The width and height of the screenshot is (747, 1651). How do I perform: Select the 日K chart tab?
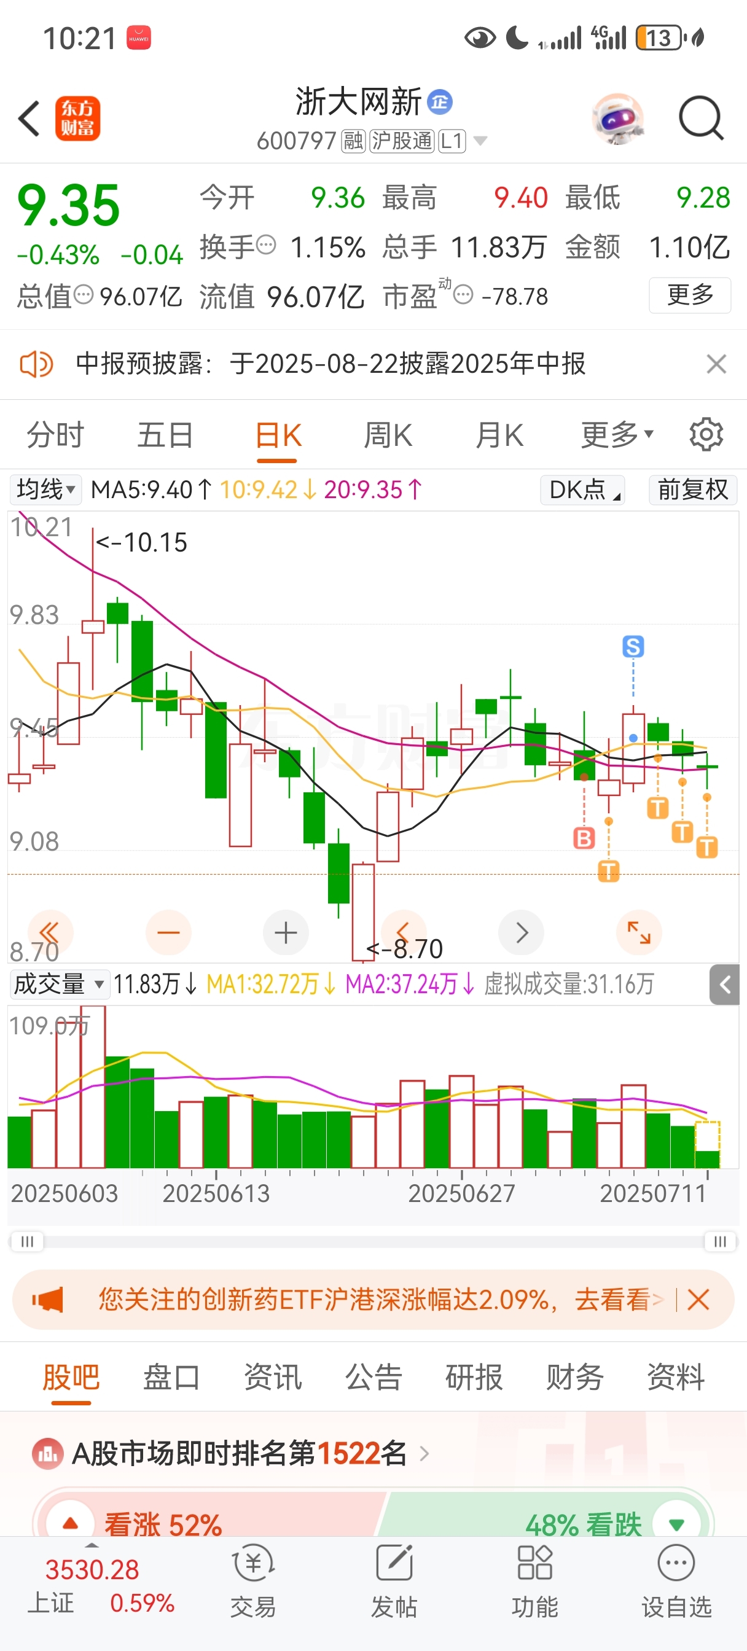278,434
